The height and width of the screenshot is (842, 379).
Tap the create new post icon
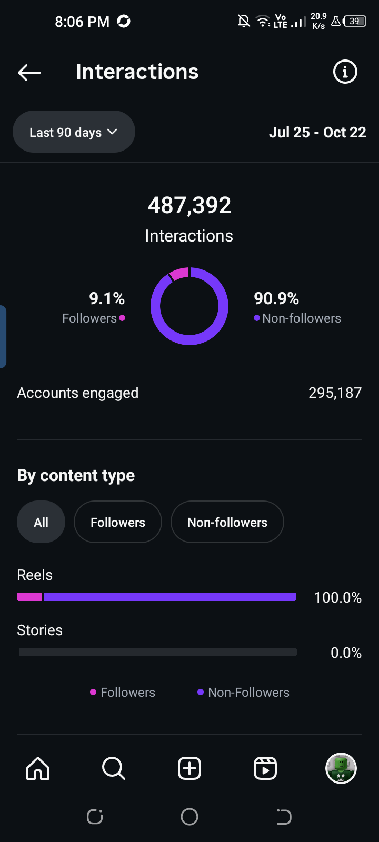click(x=189, y=768)
